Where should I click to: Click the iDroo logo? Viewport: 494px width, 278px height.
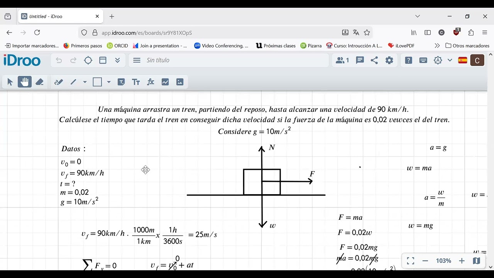coord(22,60)
